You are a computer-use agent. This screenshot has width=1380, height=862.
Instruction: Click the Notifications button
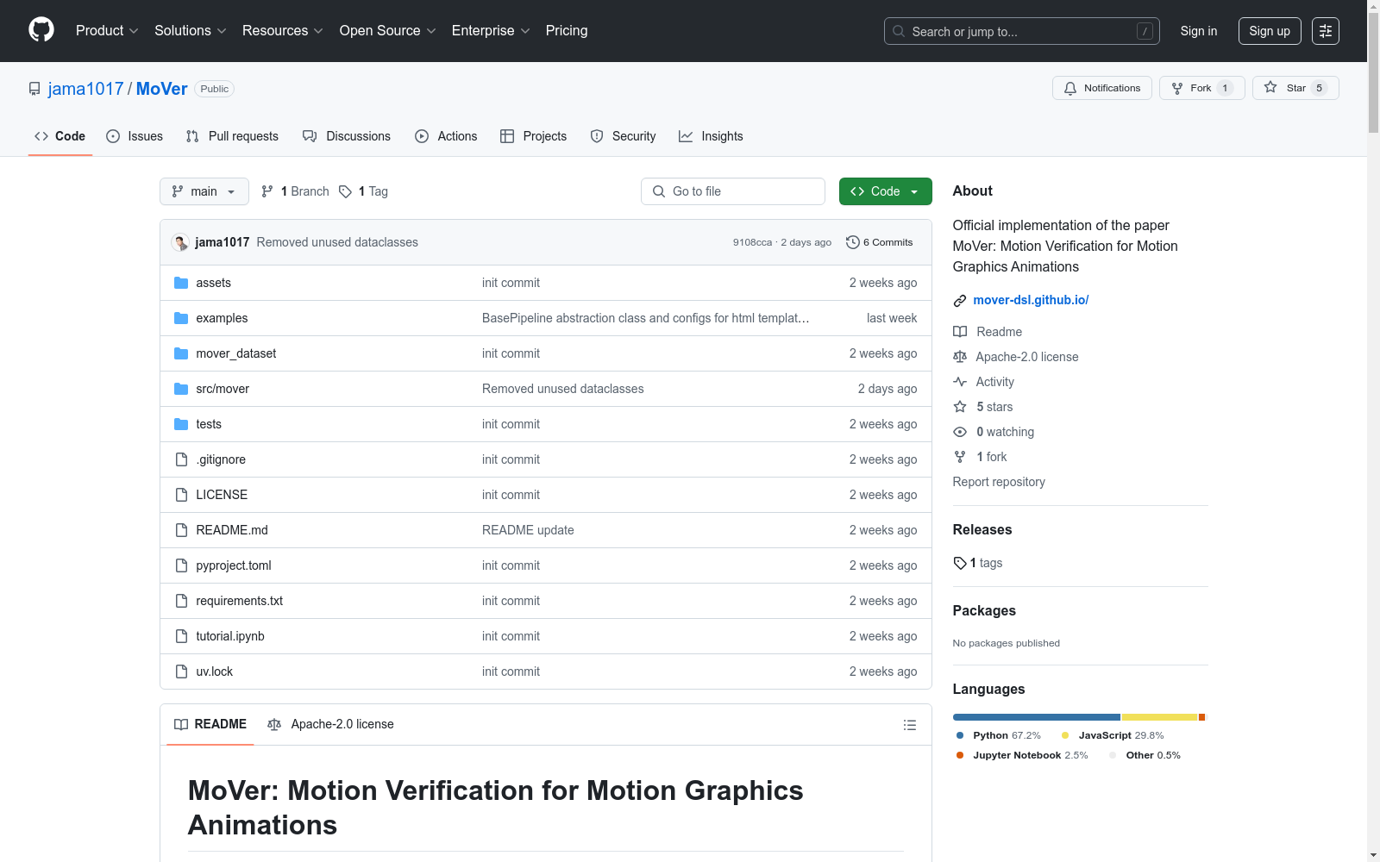pos(1102,88)
